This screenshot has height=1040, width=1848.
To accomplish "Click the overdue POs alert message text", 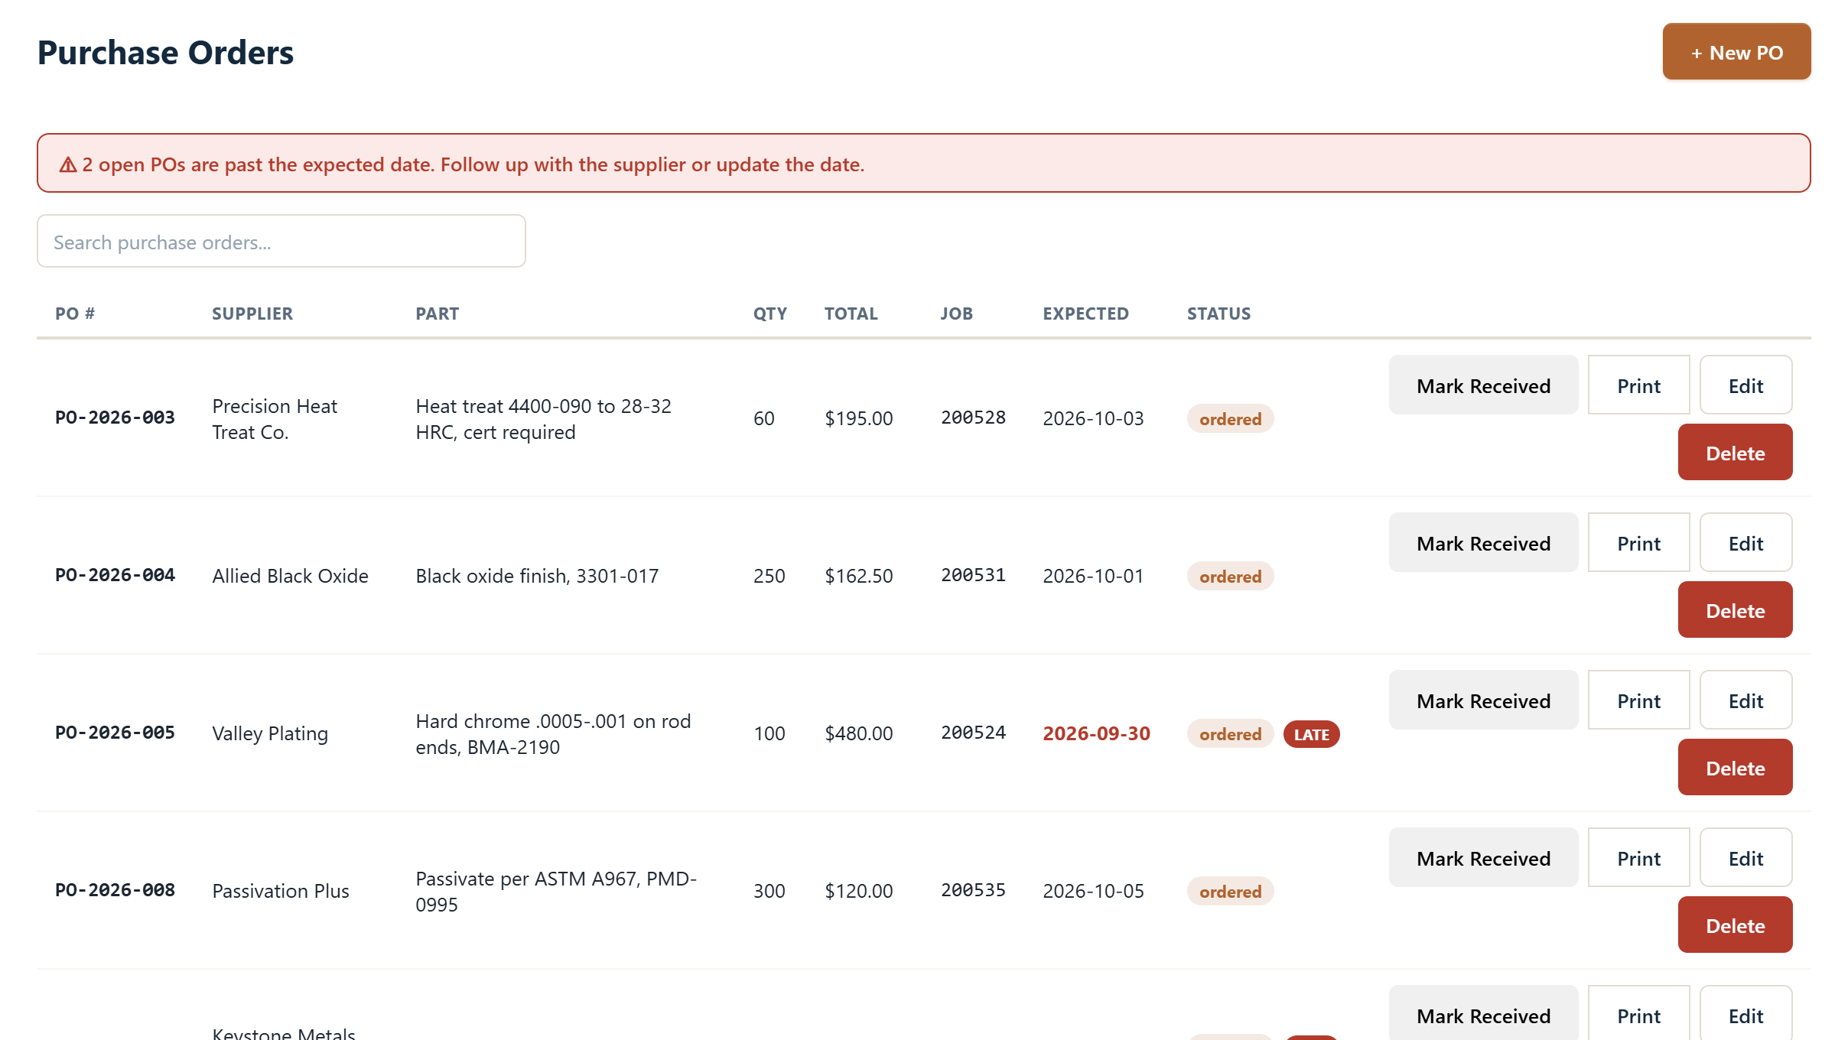I will [473, 164].
